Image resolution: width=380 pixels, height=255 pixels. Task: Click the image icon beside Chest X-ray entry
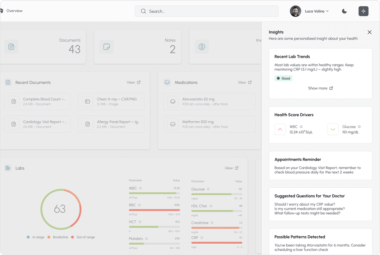87,101
